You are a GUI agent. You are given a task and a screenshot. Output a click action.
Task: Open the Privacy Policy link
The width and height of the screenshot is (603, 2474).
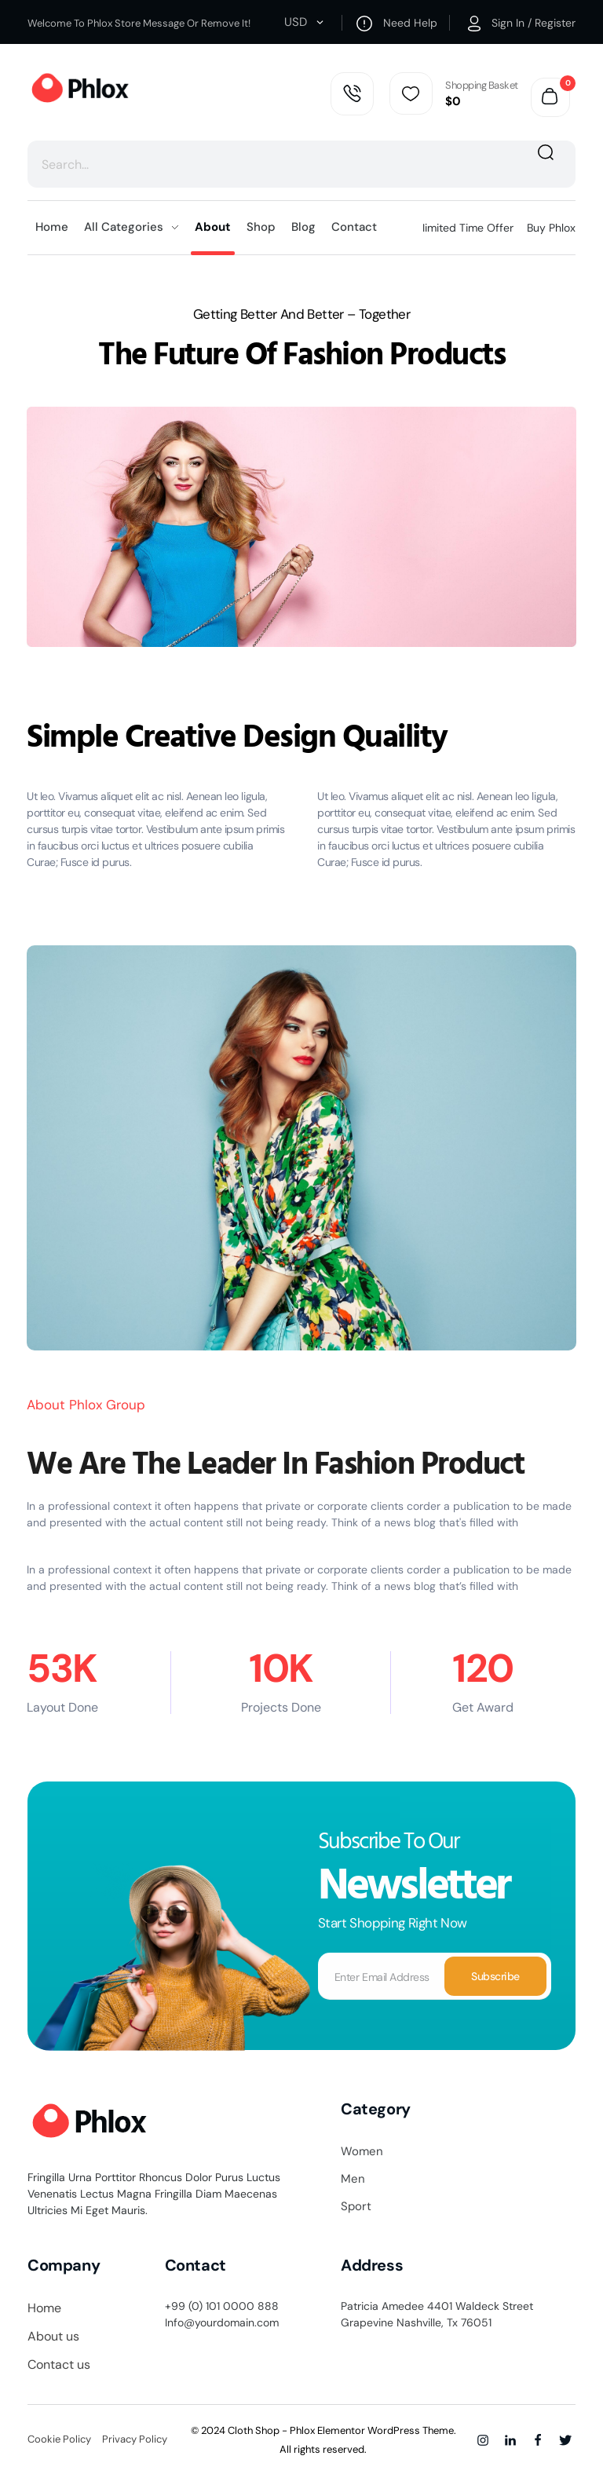click(x=134, y=2439)
